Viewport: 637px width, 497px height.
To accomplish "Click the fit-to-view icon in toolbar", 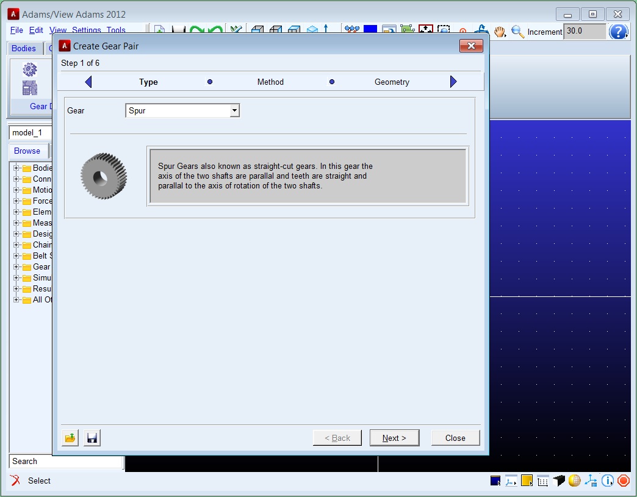I will pyautogui.click(x=426, y=30).
